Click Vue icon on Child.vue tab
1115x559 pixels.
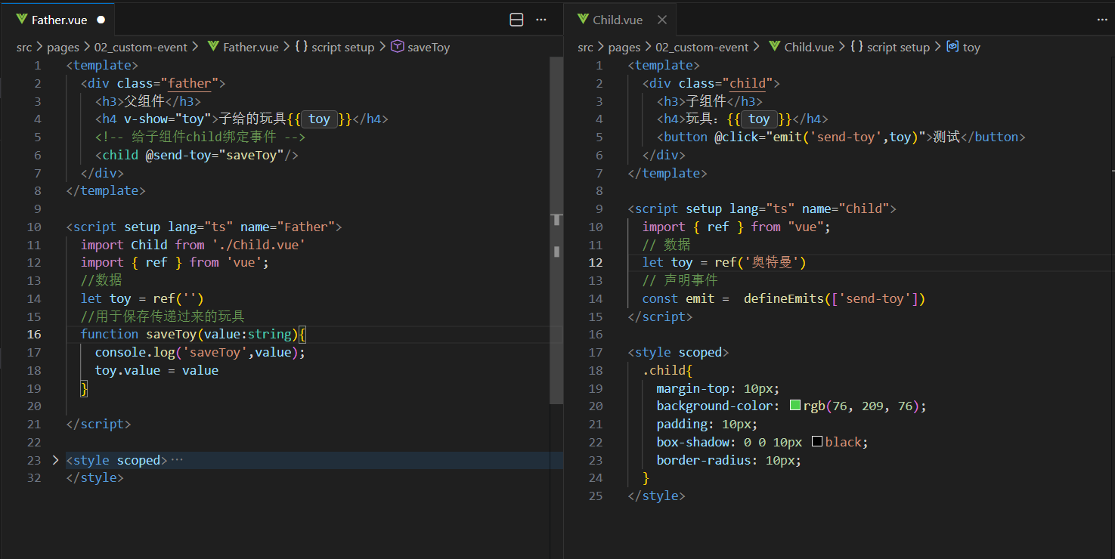[583, 20]
